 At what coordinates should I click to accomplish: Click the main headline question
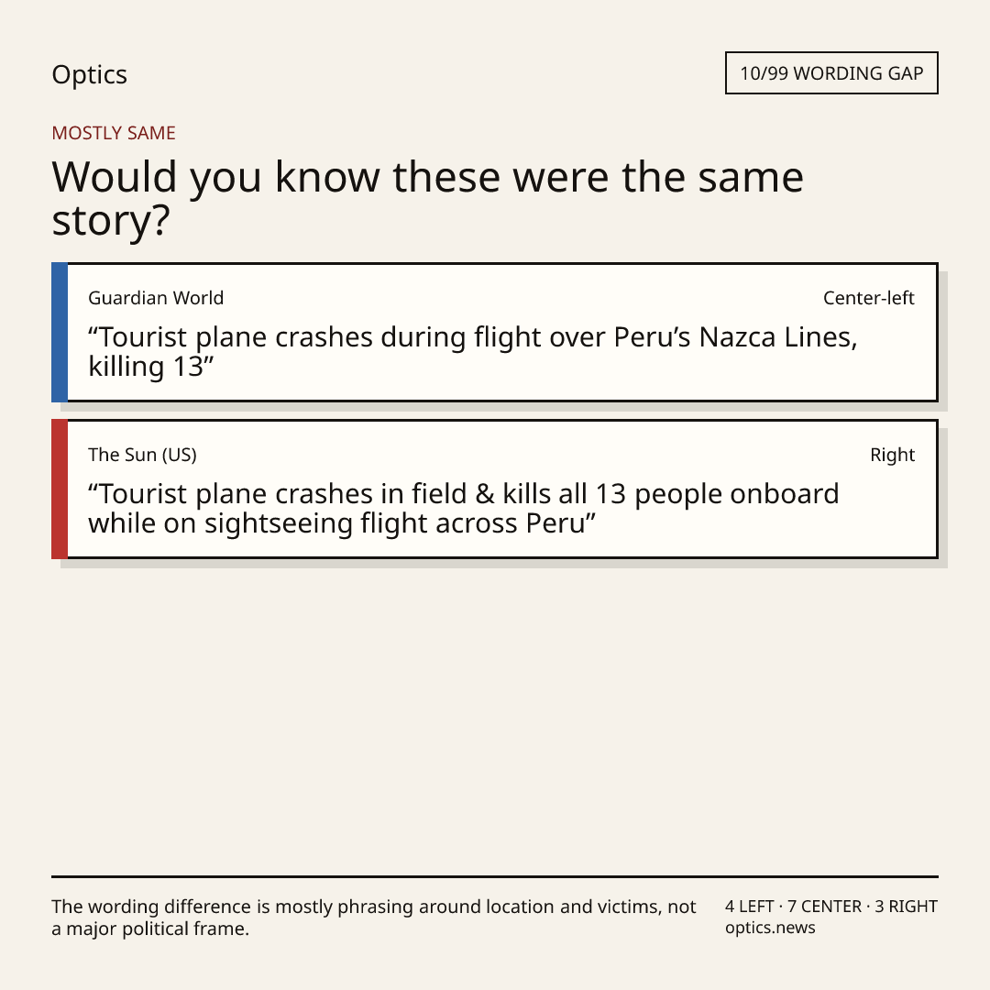tap(427, 198)
